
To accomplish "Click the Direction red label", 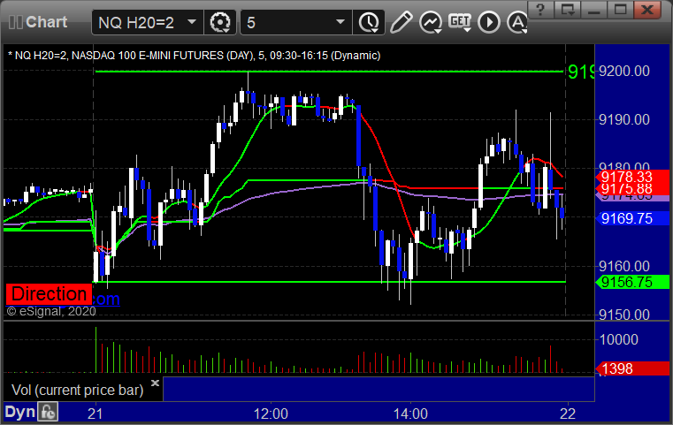I will coord(49,294).
